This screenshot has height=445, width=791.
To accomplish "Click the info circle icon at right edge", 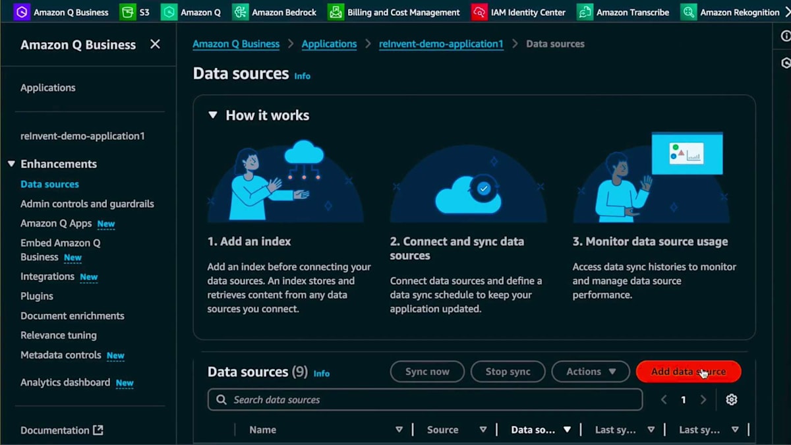I will pyautogui.click(x=786, y=36).
